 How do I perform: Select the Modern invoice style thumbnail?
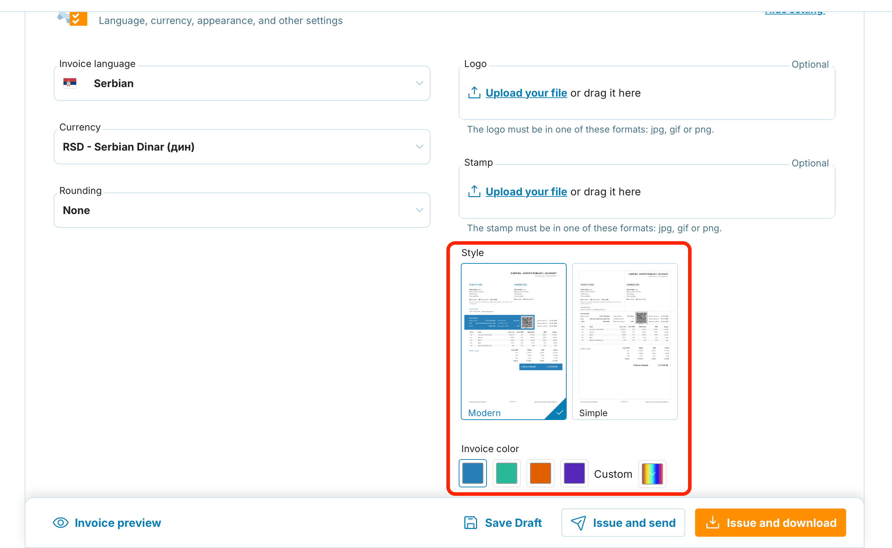(513, 341)
